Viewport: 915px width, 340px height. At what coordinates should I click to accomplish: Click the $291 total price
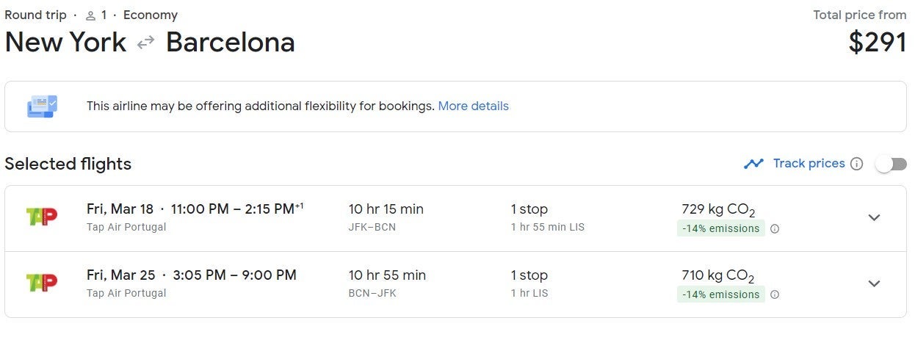(877, 43)
